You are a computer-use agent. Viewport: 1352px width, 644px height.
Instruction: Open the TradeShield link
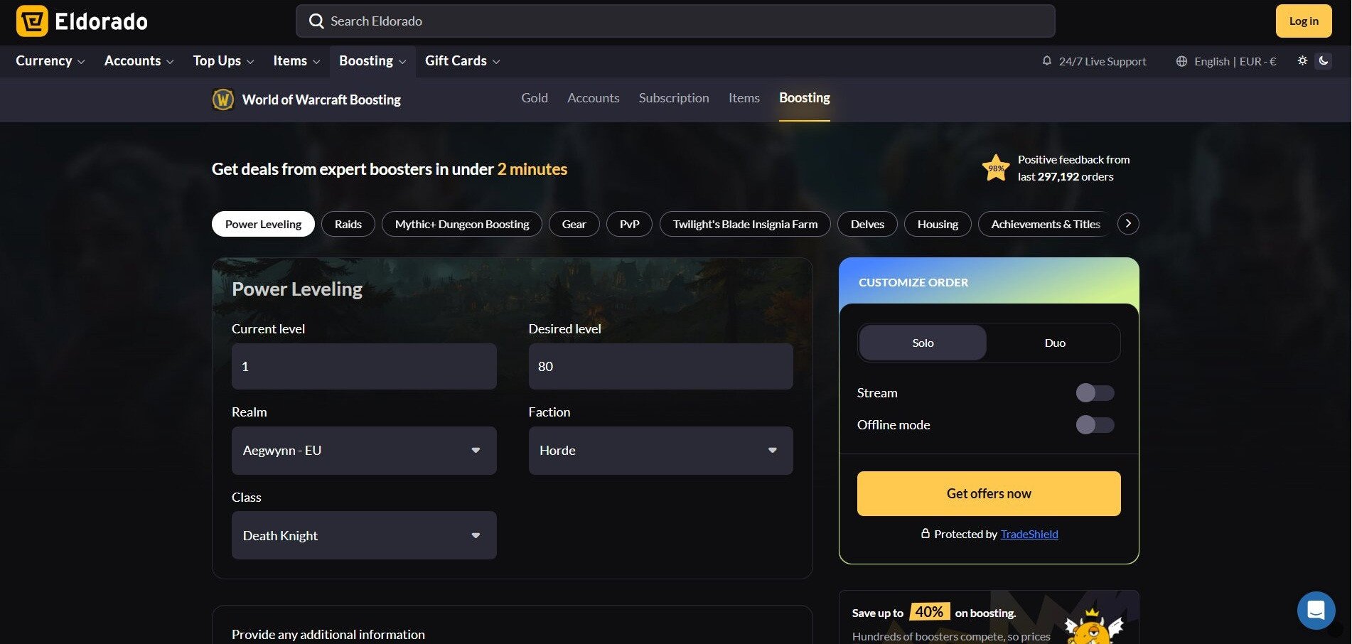[x=1029, y=534]
